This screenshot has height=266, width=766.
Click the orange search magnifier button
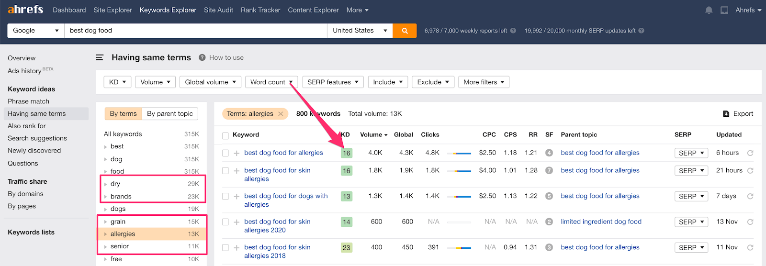[x=405, y=31]
